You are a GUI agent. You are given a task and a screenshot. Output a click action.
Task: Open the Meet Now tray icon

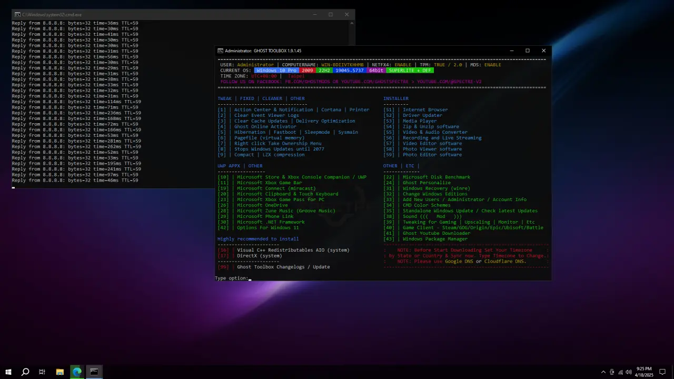tap(612, 372)
